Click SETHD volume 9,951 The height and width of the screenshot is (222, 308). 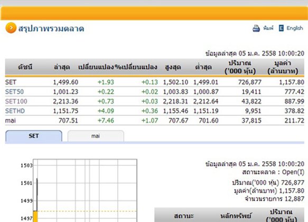(x=253, y=111)
